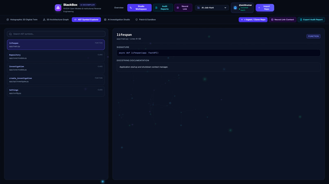
Task: Click app/main.py Lines 41-56 text
Action: click(x=129, y=39)
